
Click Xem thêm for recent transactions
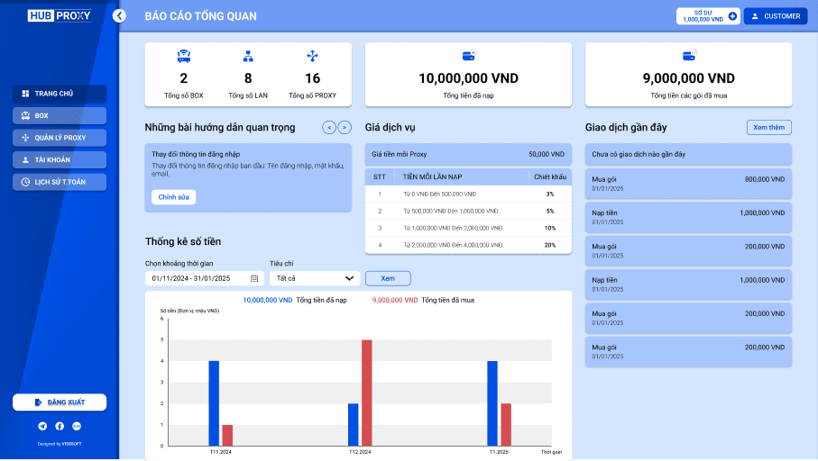click(769, 127)
